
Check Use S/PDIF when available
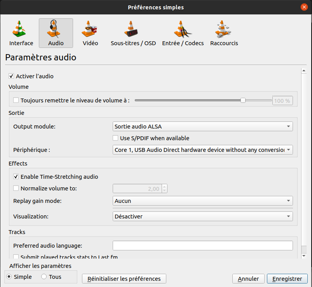[115, 138]
